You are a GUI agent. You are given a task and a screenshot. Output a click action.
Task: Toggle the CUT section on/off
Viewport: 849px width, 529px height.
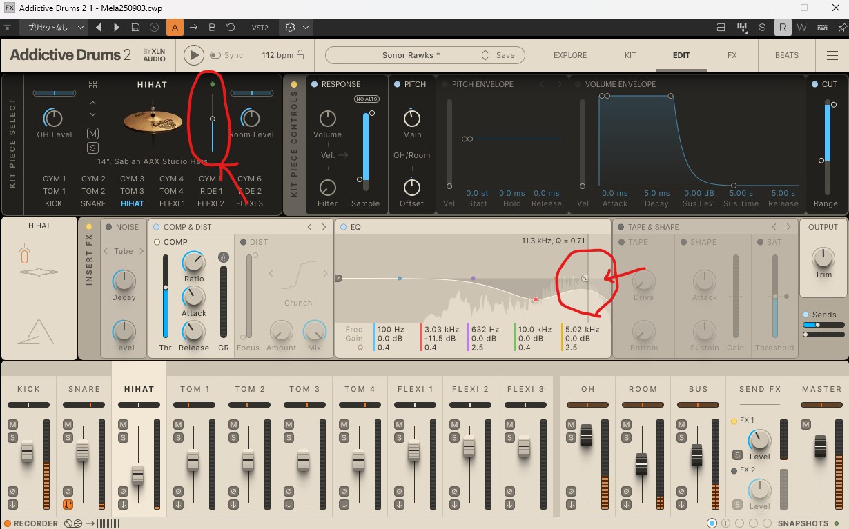click(x=815, y=84)
